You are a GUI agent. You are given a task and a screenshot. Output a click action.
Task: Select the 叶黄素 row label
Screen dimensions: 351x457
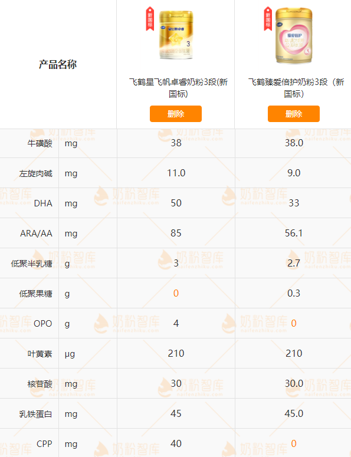tap(40, 354)
